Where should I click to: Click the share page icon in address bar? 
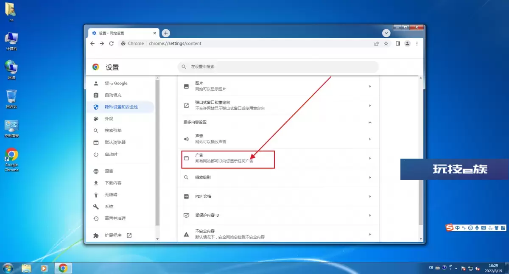coord(376,43)
